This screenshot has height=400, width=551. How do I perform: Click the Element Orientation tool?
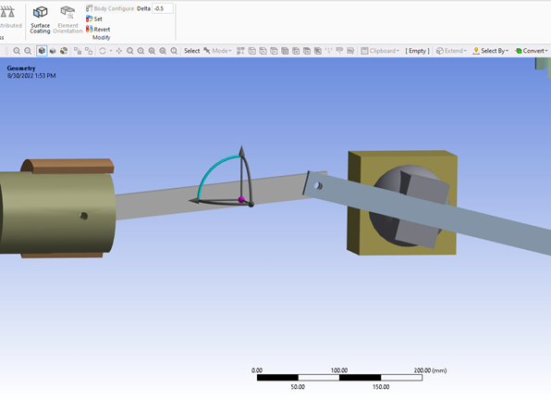pos(67,19)
